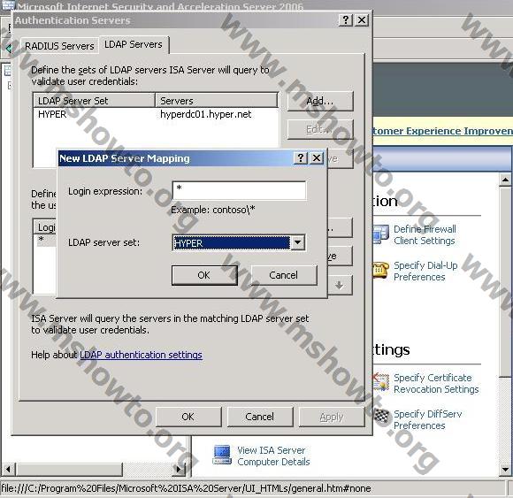Switch to the RADIUS Servers tab
This screenshot has height=498, width=513.
[x=59, y=46]
